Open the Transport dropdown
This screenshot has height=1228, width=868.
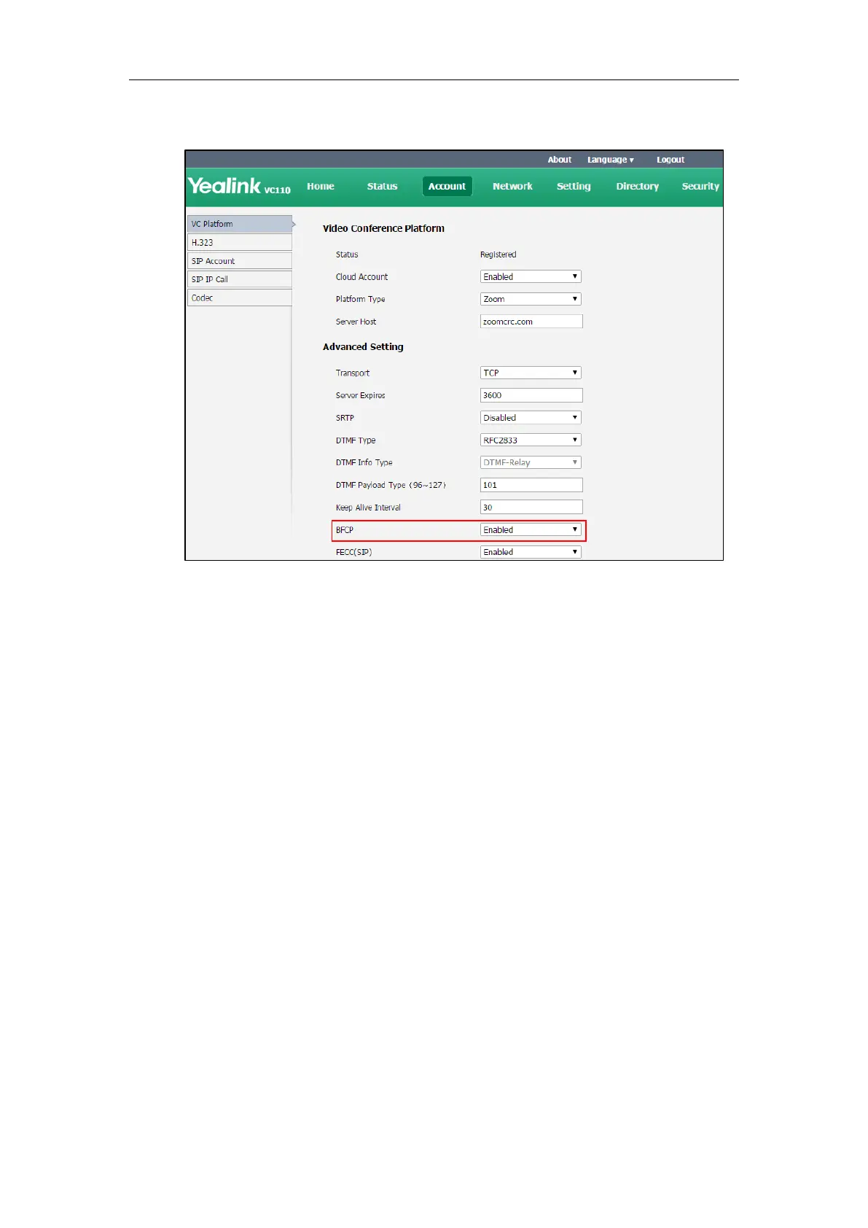pyautogui.click(x=531, y=373)
